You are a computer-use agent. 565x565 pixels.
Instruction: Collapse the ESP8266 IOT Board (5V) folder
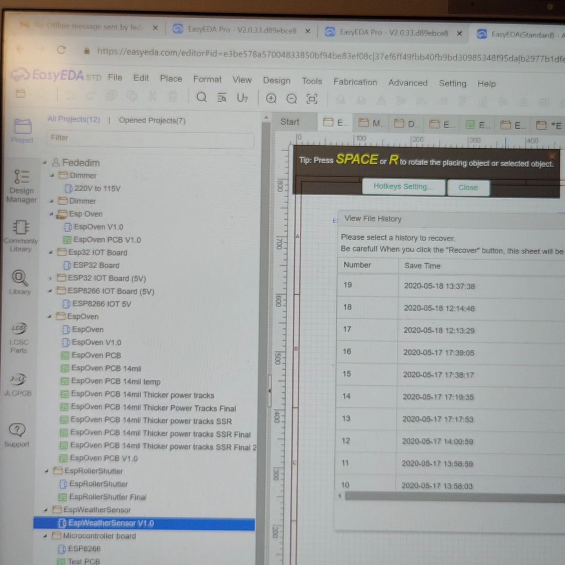coord(49,291)
